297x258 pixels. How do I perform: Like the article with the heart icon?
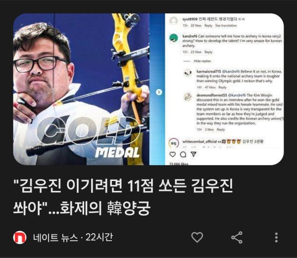tap(197, 237)
